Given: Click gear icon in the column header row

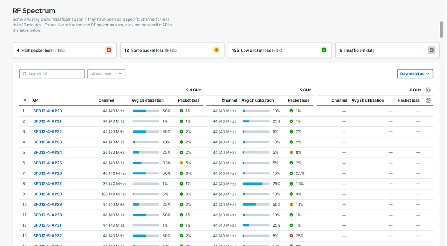Looking at the screenshot, I should click(428, 100).
